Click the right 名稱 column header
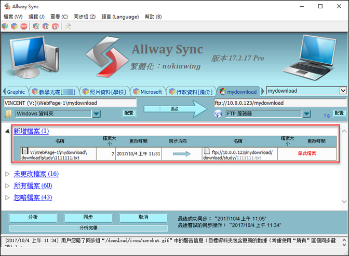The height and width of the screenshot is (256, 349). point(238,141)
